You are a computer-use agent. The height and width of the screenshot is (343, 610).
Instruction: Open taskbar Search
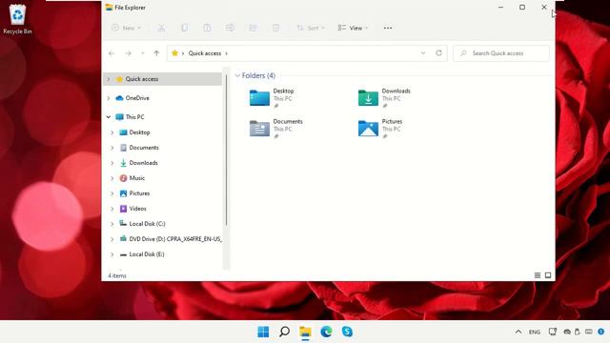point(284,332)
